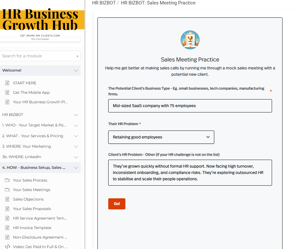The height and width of the screenshot is (249, 299).
Task: Collapse the 4. HOW - Business Setup chevron
Action: click(76, 168)
